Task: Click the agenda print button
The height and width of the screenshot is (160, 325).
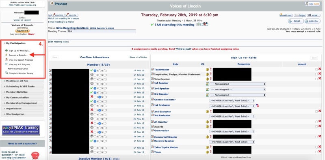Action: pyautogui.click(x=312, y=21)
